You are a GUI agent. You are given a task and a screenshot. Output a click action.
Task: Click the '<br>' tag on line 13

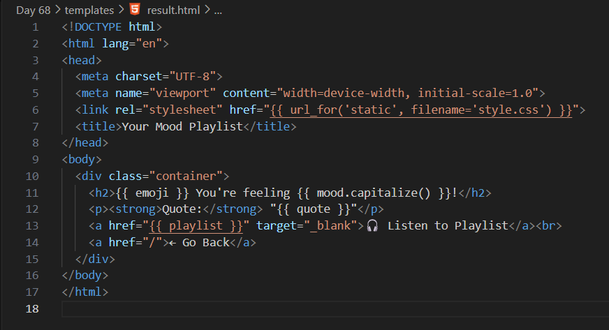click(x=549, y=226)
